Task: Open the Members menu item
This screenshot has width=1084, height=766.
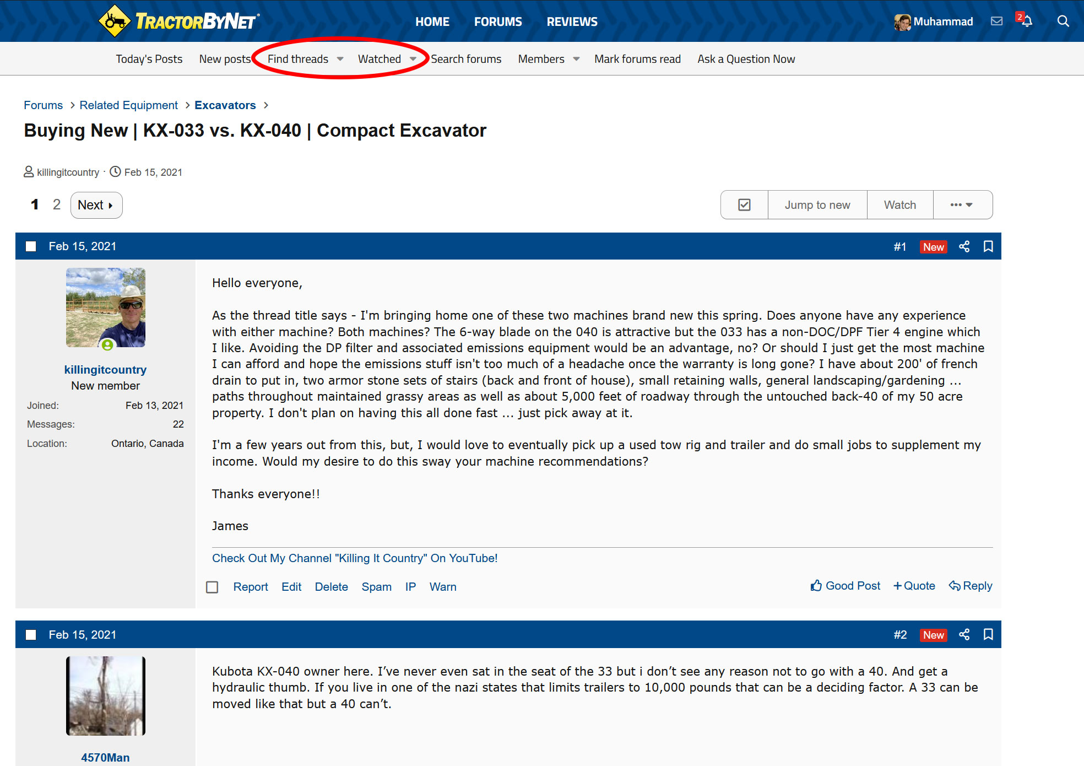Action: coord(541,59)
